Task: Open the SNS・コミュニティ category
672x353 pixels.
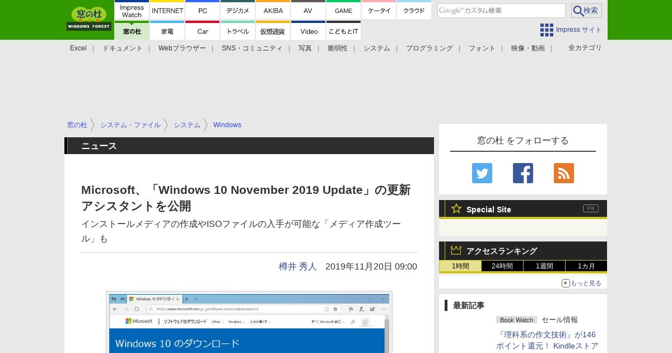Action: click(x=252, y=48)
